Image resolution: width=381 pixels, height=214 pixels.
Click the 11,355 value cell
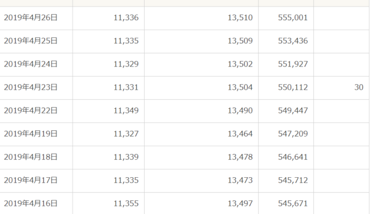tap(108, 203)
